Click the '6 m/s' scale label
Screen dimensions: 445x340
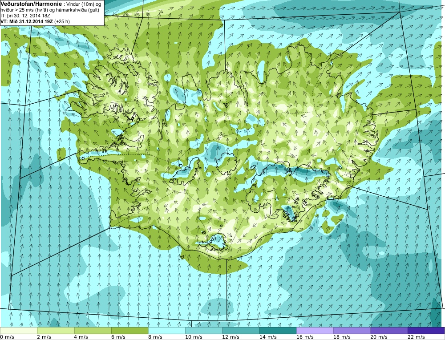point(118,337)
